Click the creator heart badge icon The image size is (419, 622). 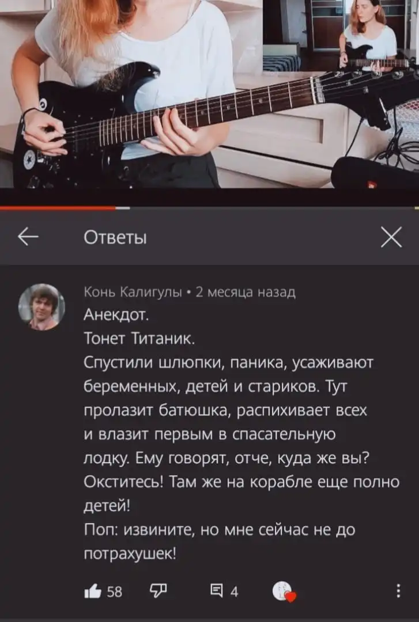pyautogui.click(x=284, y=592)
